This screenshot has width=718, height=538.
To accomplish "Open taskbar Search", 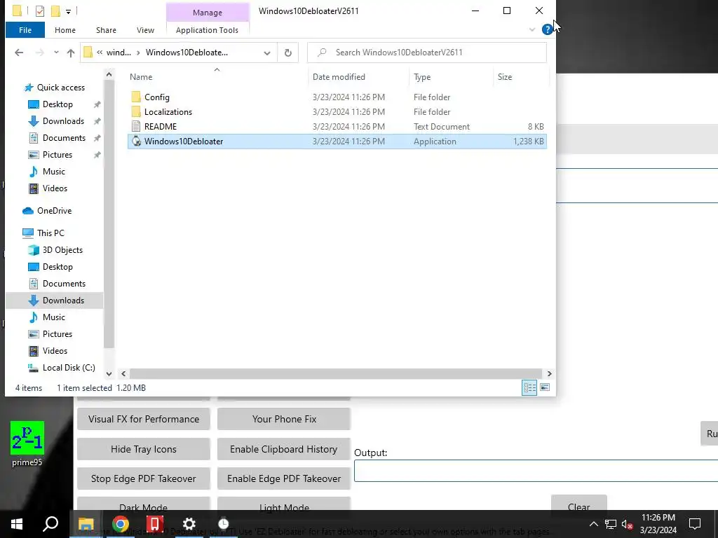I will (x=50, y=524).
